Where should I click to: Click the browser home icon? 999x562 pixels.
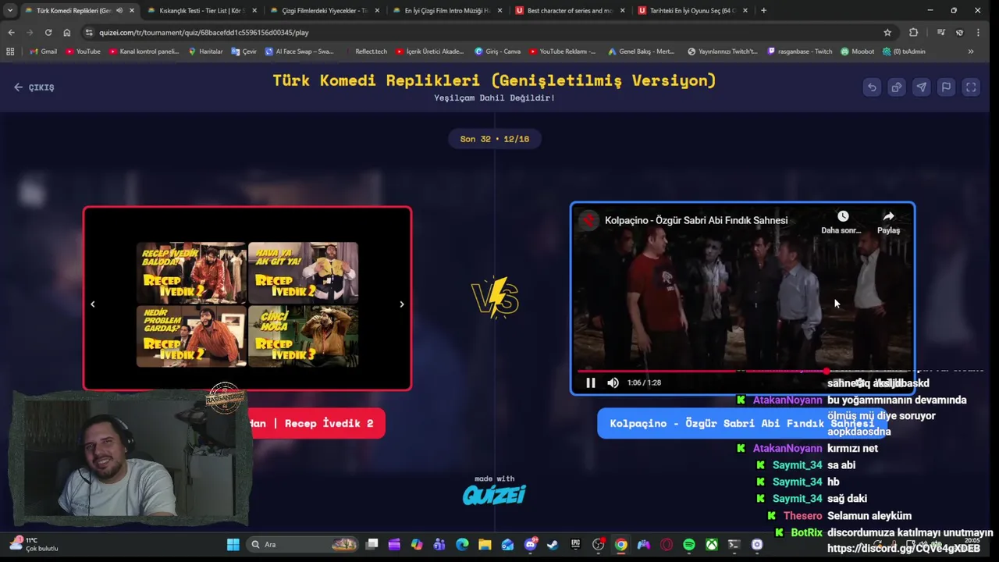point(67,33)
